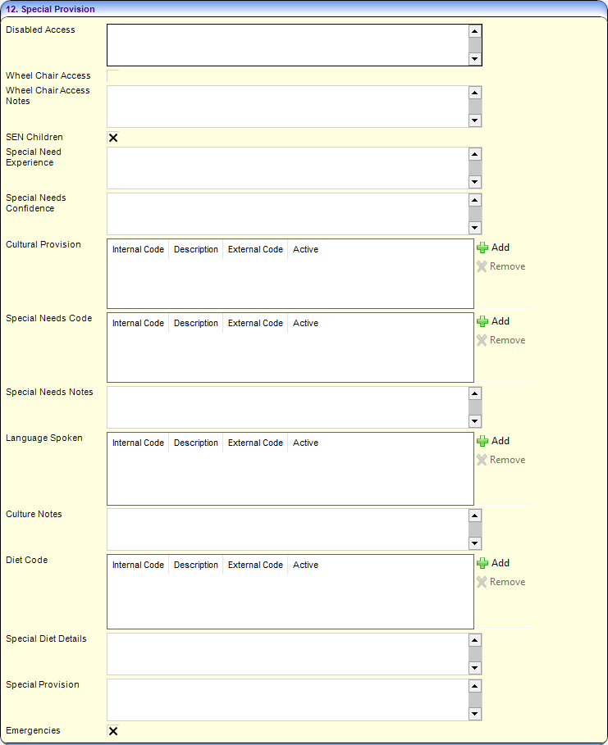Screen dimensions: 608x745
Task: Click green plus Add icon for Cultural Provision
Action: (x=482, y=248)
